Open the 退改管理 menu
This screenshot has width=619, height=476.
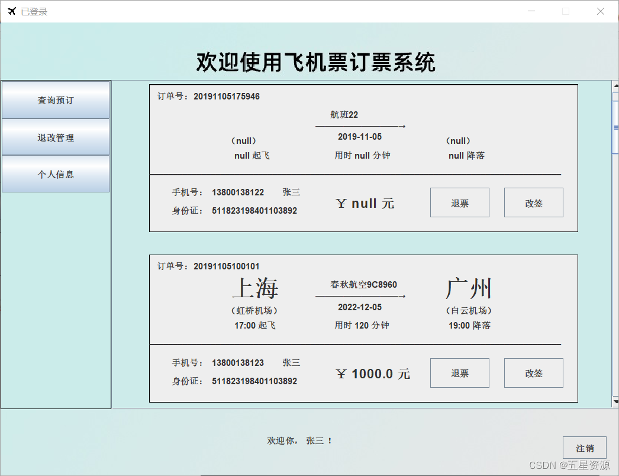[56, 137]
